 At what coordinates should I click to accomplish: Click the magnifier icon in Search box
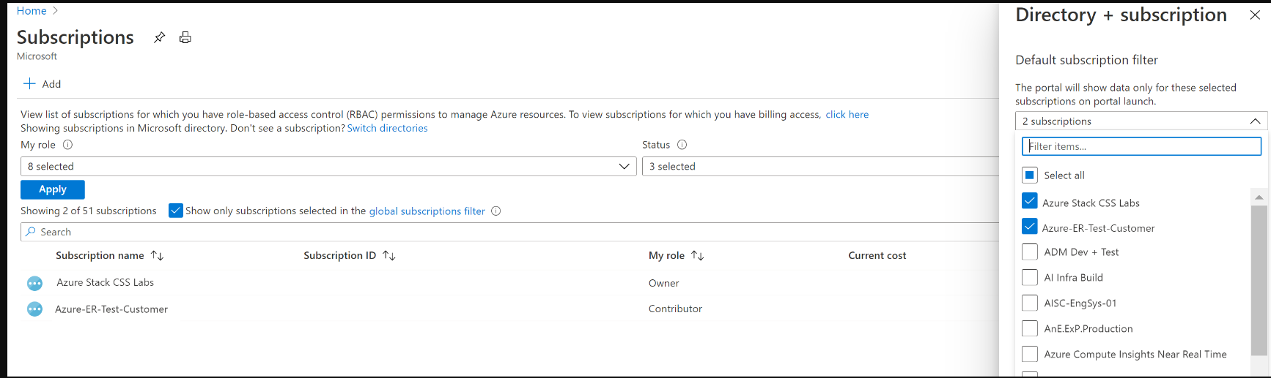click(x=30, y=232)
